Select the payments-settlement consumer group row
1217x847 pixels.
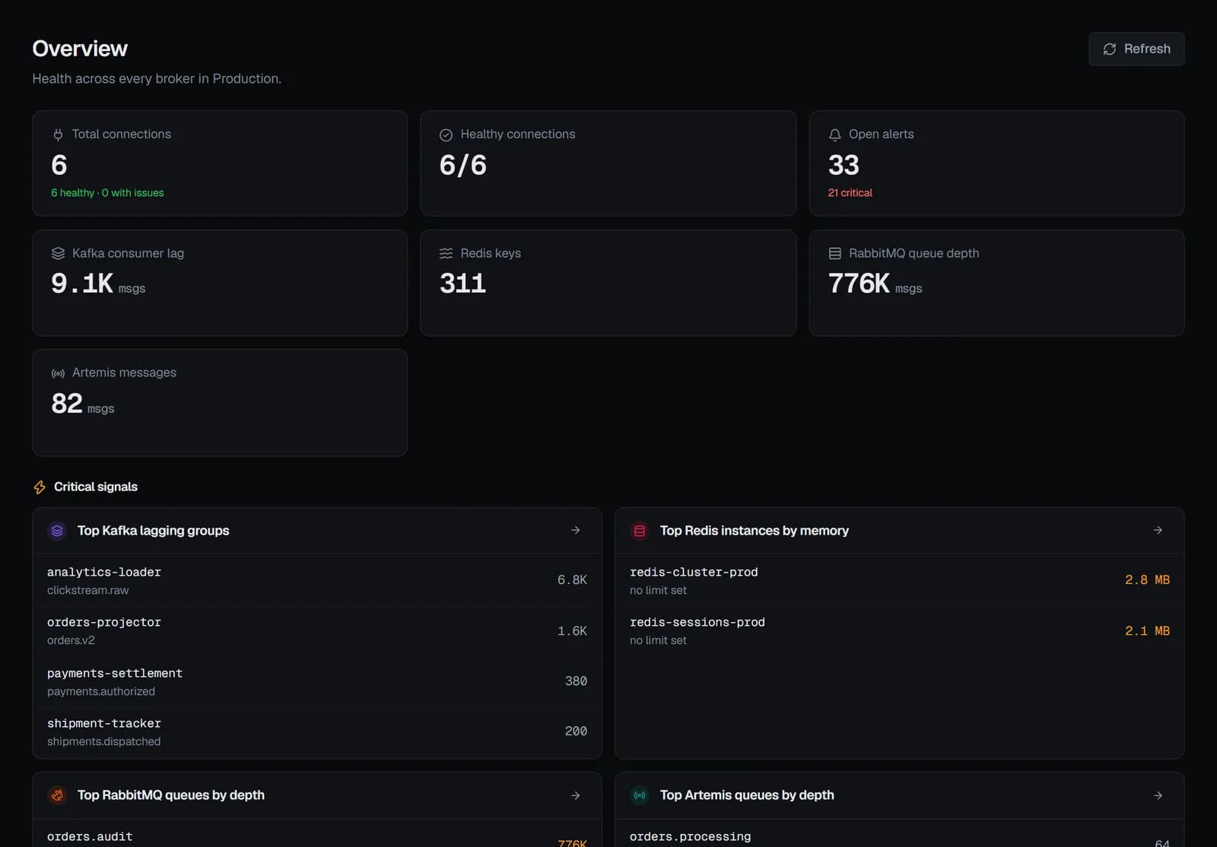click(317, 681)
